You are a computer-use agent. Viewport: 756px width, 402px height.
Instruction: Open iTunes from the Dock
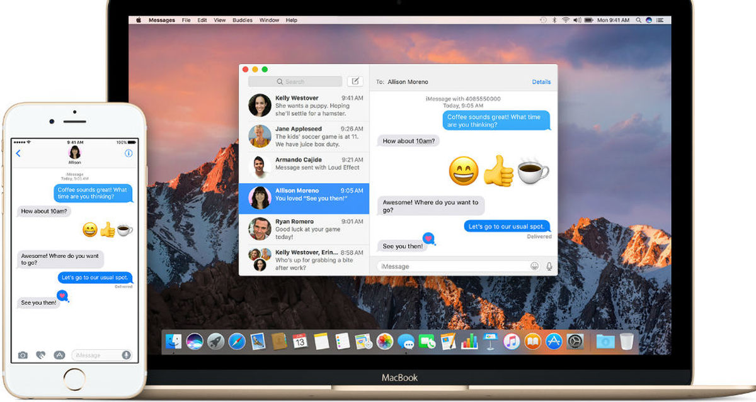512,342
